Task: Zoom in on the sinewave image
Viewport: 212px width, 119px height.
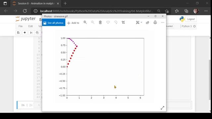Action: coord(85,22)
